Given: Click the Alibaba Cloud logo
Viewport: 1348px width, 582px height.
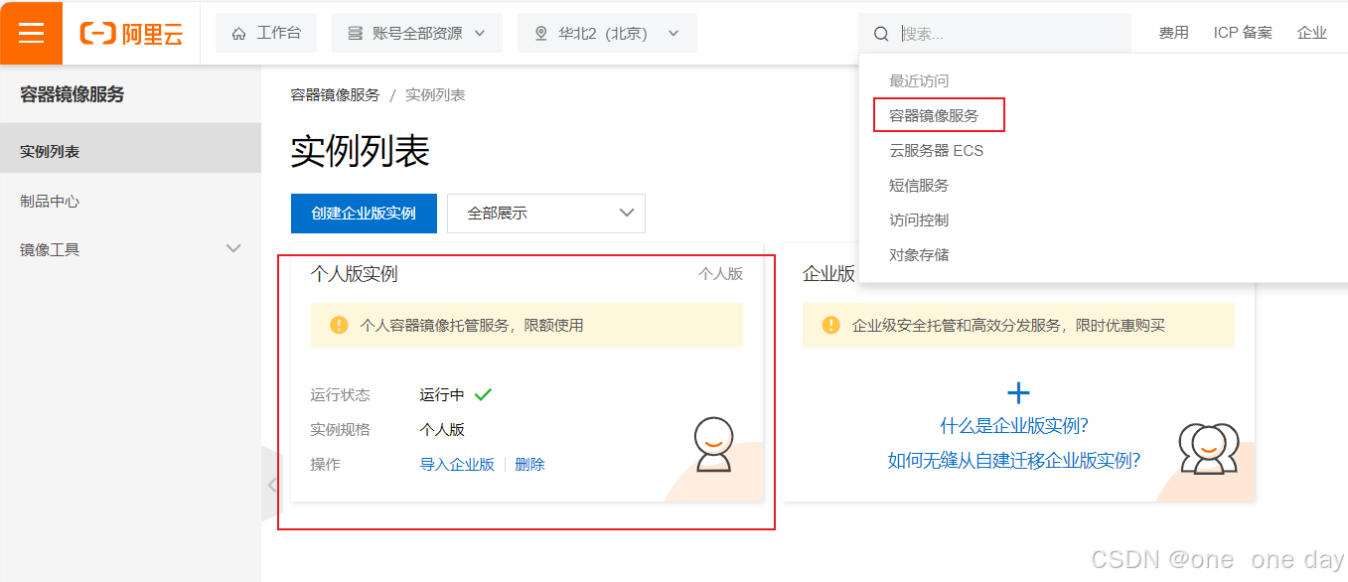Looking at the screenshot, I should click(x=132, y=32).
